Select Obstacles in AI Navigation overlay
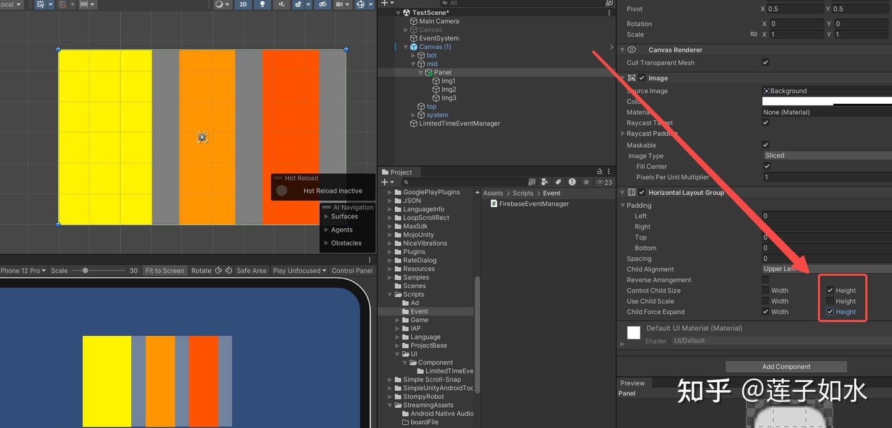892x428 pixels. (346, 243)
